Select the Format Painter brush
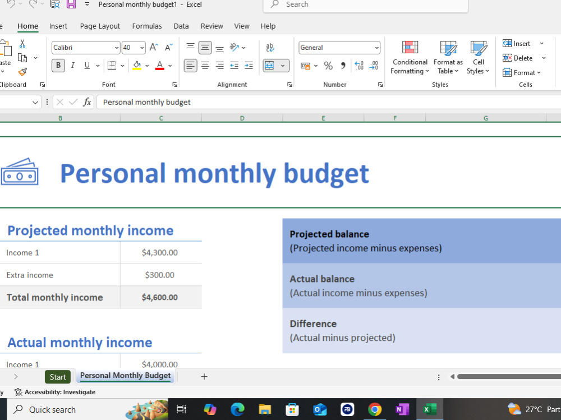 (x=22, y=72)
